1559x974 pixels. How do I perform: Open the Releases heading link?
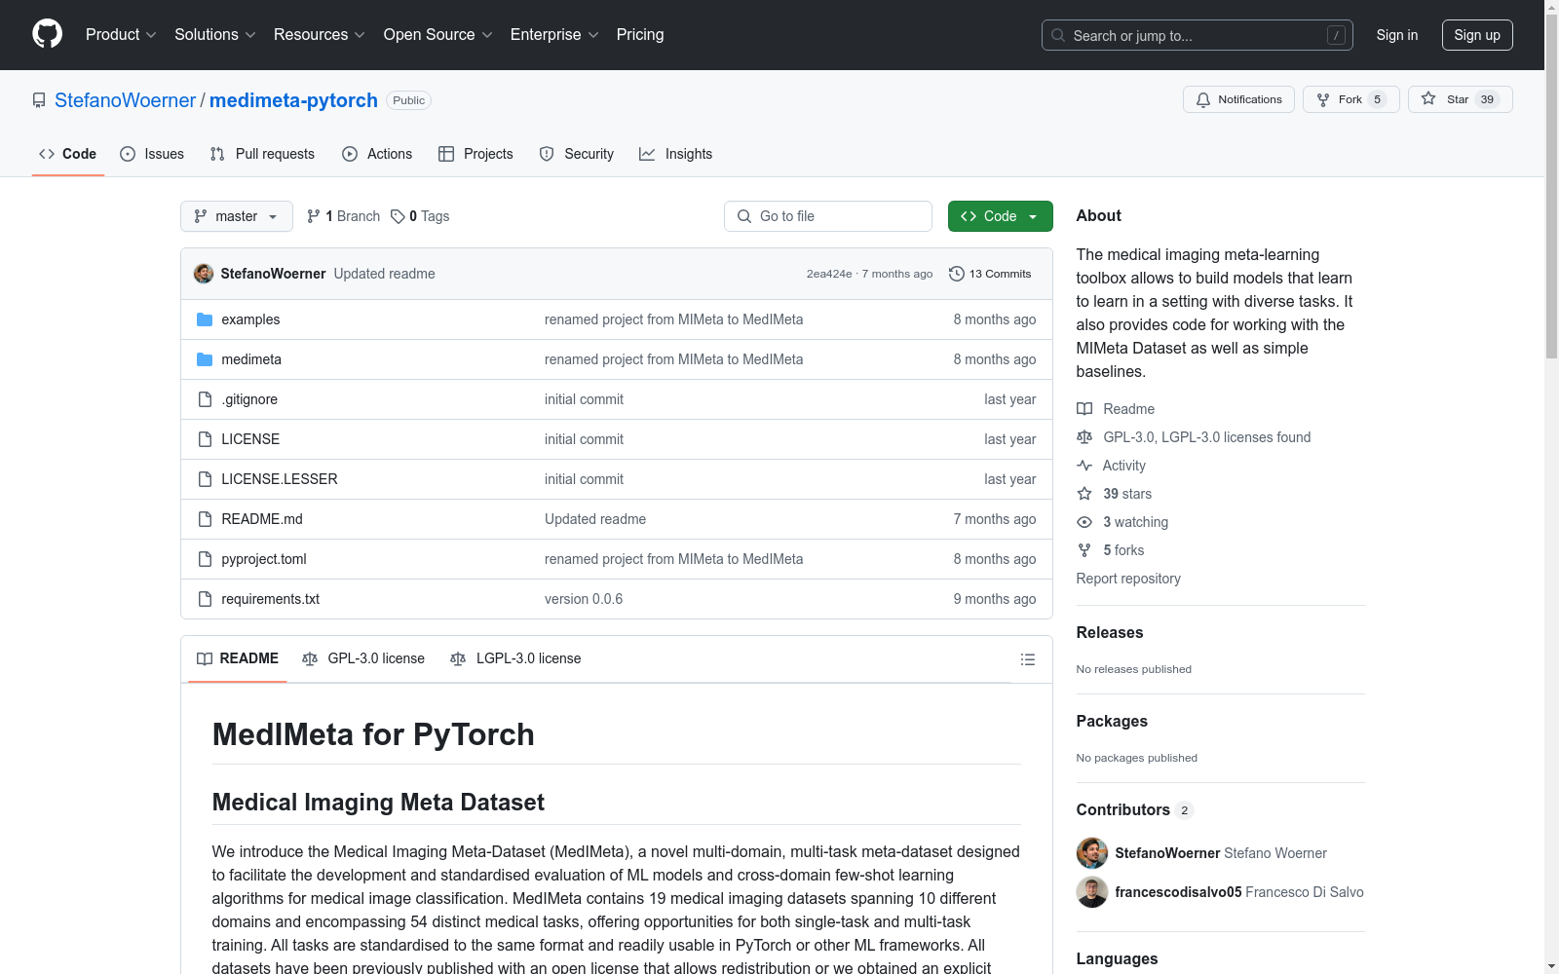(1110, 632)
